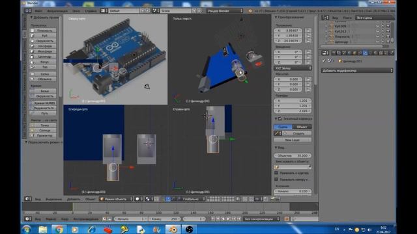This screenshot has width=417, height=234.
Task: Open the Рендер Blender engine dropdown
Action: point(225,11)
